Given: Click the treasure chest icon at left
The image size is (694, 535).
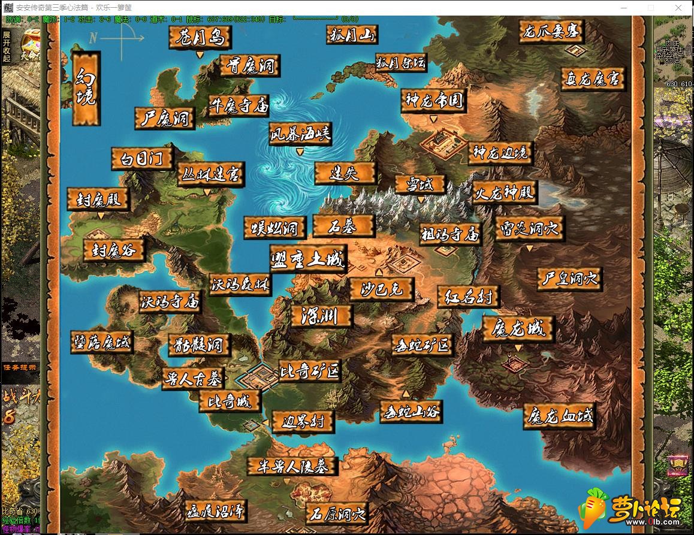Looking at the screenshot, I should coord(31,42).
